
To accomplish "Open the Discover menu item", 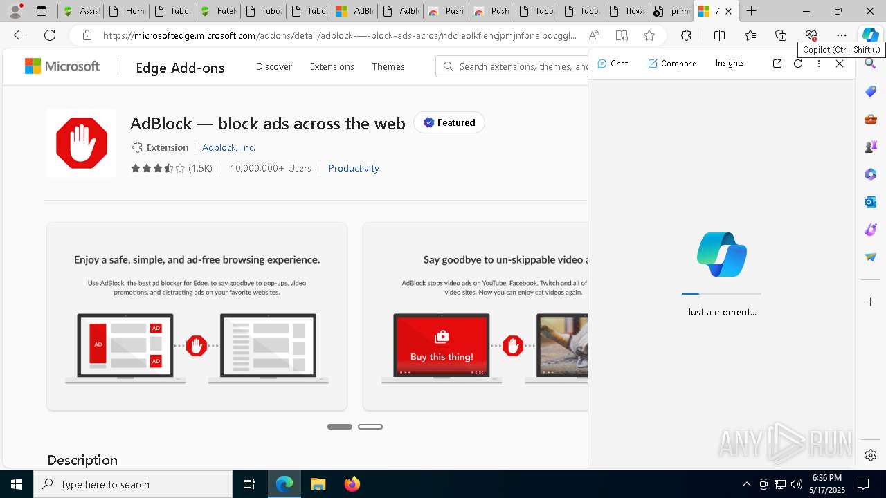I will pyautogui.click(x=274, y=66).
